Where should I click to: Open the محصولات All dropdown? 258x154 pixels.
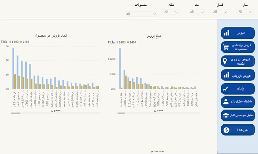pos(141,14)
